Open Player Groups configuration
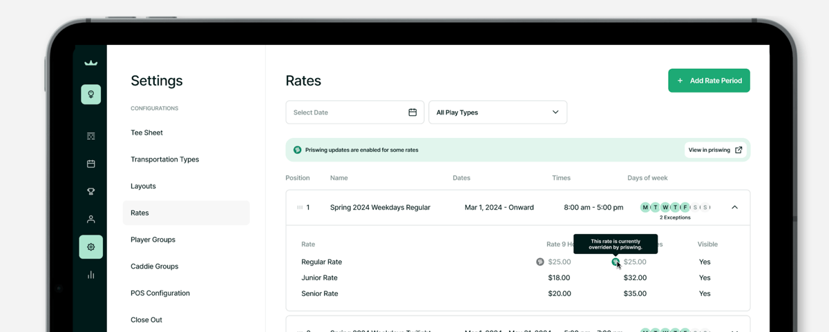The height and width of the screenshot is (332, 829). coord(153,240)
